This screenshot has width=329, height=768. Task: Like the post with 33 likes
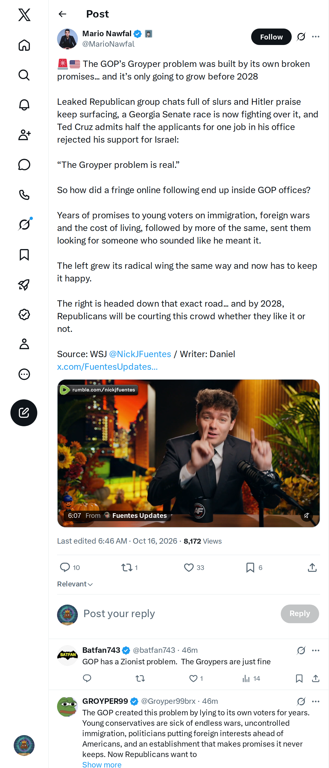tap(194, 567)
